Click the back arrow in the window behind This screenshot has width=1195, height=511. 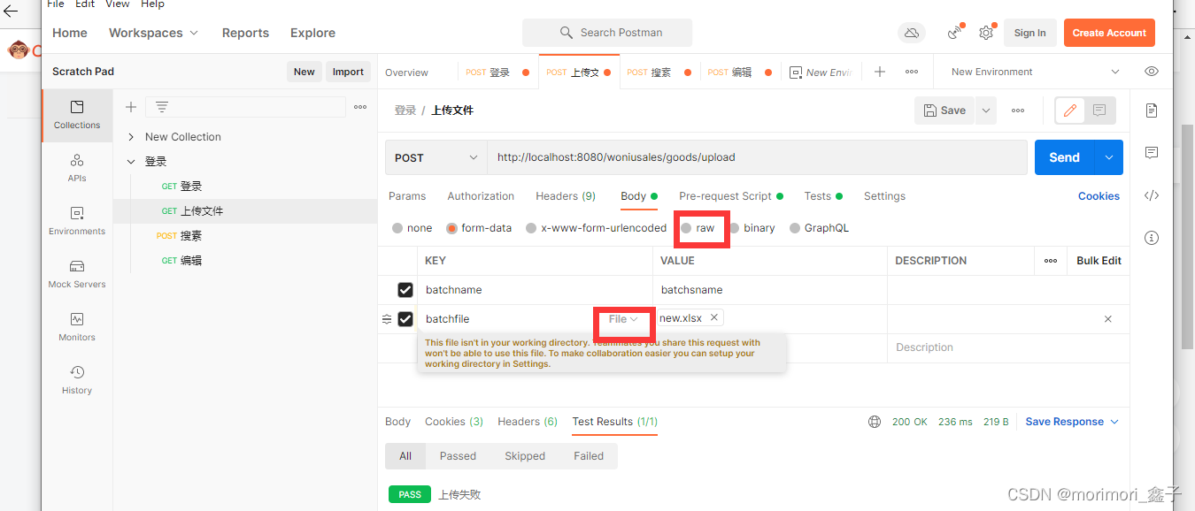[x=11, y=11]
